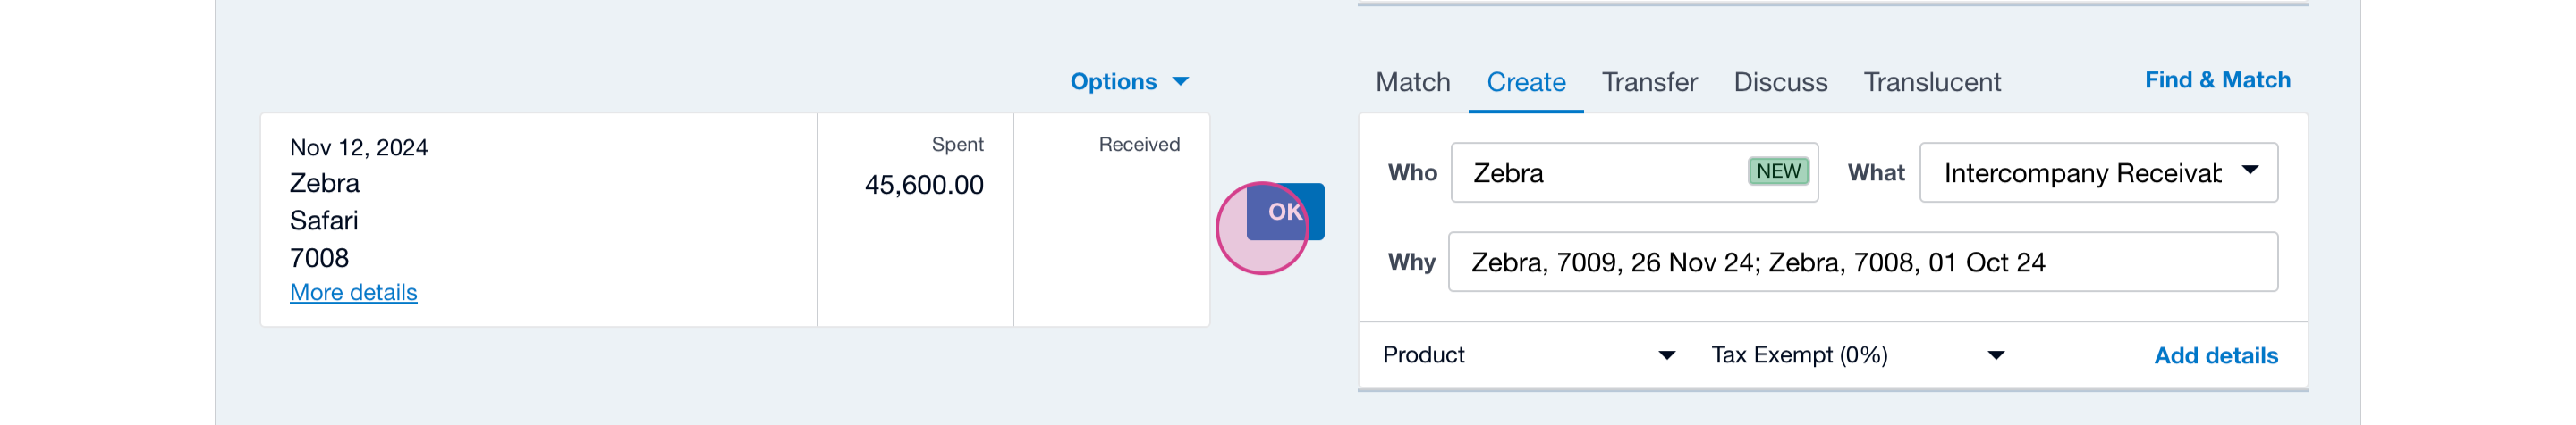Go to the Discuss tab
Viewport: 2576px width, 425px height.
pos(1780,82)
